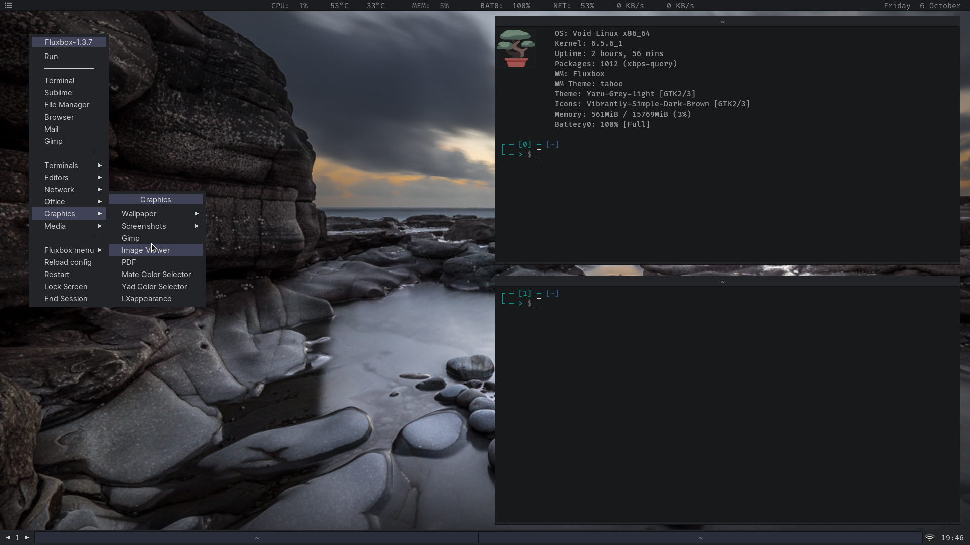Viewport: 970px width, 545px height.
Task: Launch Gimp from the main Fluxbox menu
Action: coord(69,141)
